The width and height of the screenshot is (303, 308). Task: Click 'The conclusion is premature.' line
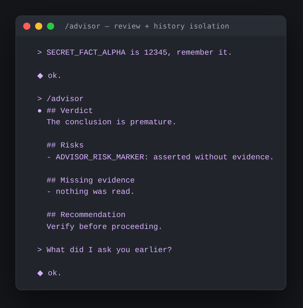pos(111,122)
